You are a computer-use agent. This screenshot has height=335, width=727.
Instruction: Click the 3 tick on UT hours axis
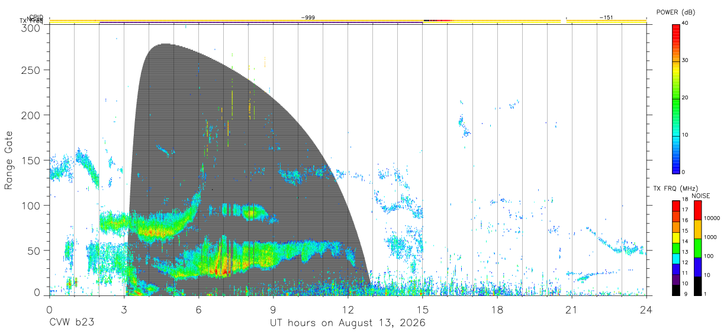tap(124, 309)
